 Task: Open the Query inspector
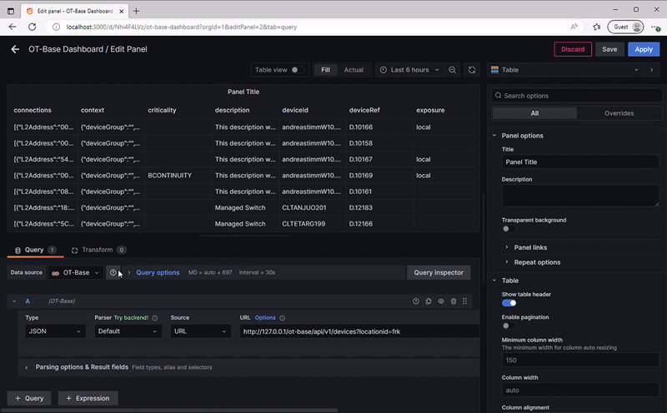click(439, 272)
